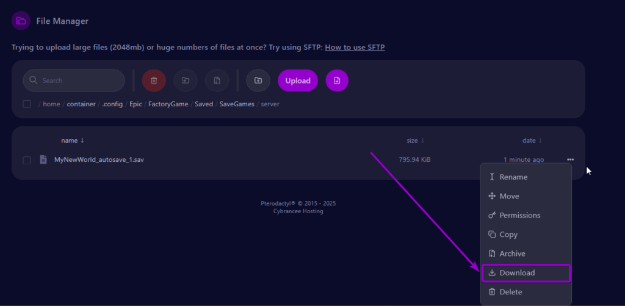Viewport: 625px width, 306px height.
Task: Tick the select-all checkbox beside the path
Action: [27, 104]
